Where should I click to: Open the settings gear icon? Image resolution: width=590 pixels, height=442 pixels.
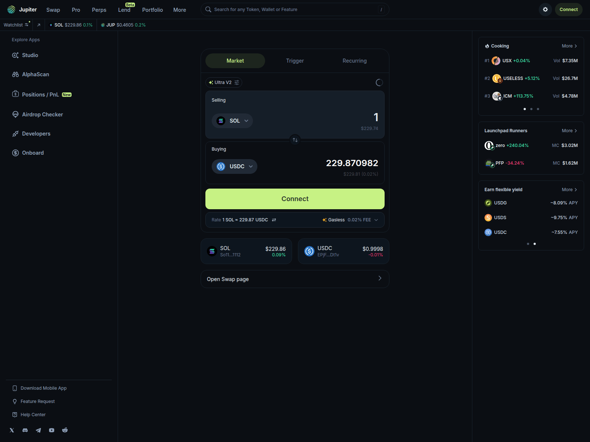[x=545, y=10]
